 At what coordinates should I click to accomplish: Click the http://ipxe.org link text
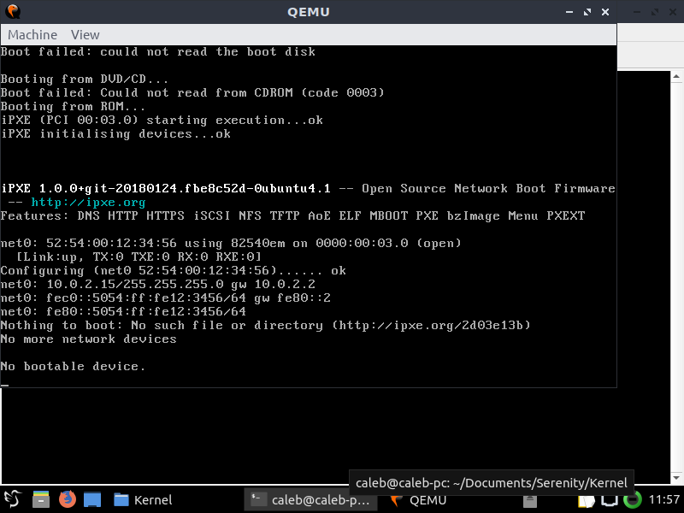(x=88, y=203)
